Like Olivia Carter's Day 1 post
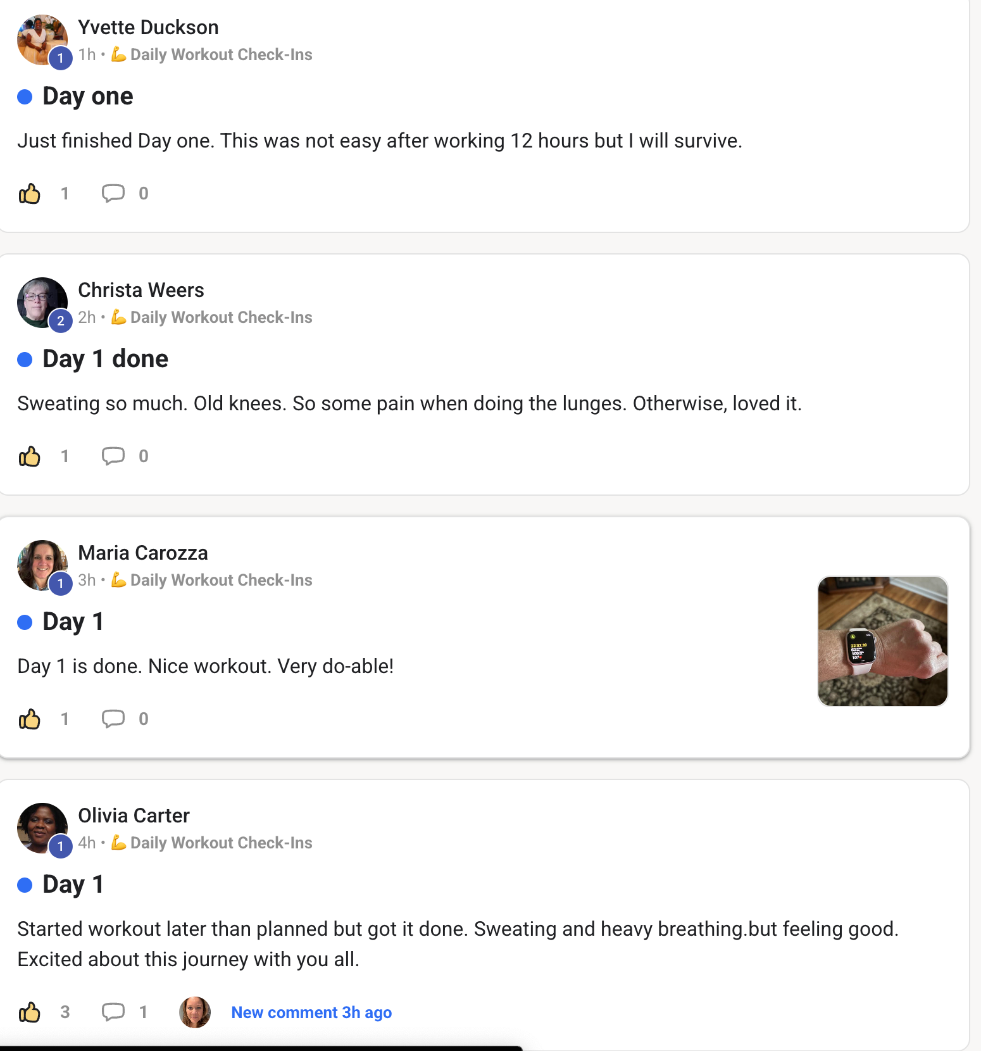The height and width of the screenshot is (1051, 981). (30, 1012)
